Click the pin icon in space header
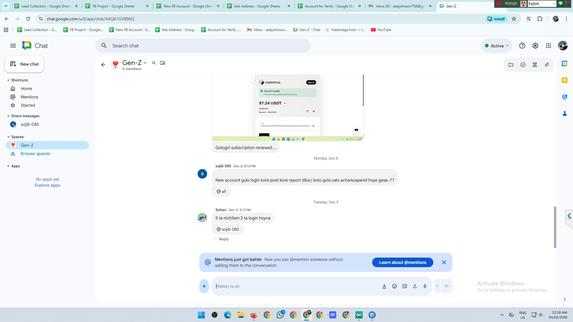 (547, 65)
